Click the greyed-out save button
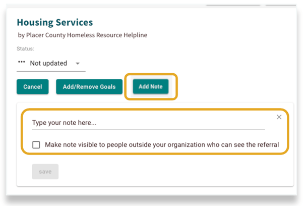This screenshot has height=206, width=305. coord(45,172)
